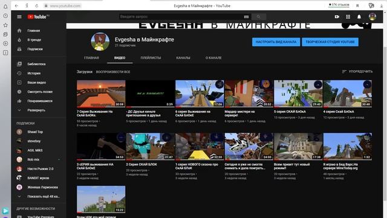Open the YouTube hamburger guide menu
This screenshot has width=387, height=218.
point(19,17)
